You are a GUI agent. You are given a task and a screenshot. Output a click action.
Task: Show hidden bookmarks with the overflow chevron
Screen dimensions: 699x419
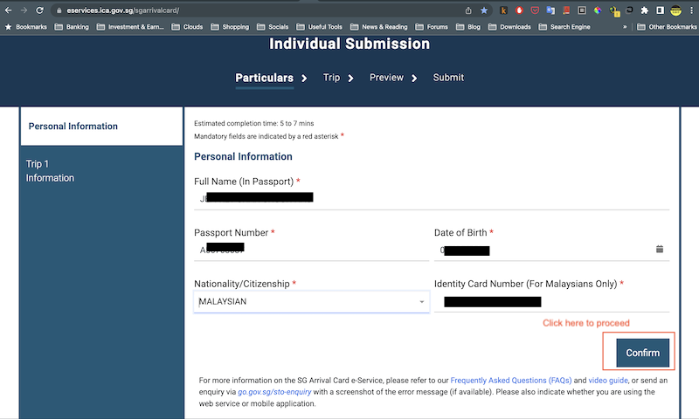click(x=625, y=27)
